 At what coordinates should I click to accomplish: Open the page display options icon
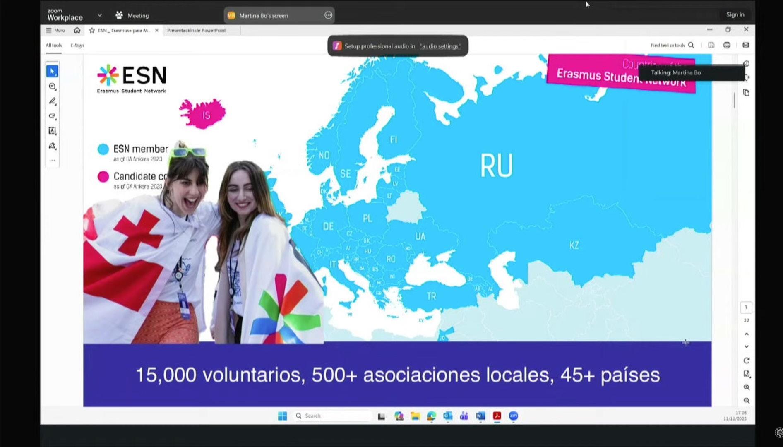[747, 374]
